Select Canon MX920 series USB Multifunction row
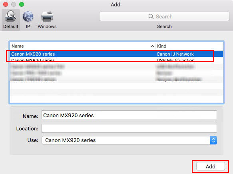 [x=117, y=60]
